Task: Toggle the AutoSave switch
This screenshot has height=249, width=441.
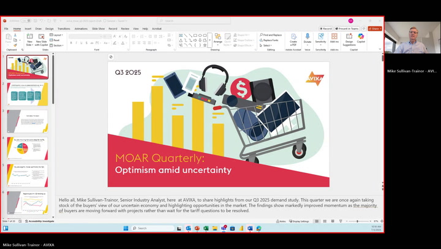Action: point(26,21)
